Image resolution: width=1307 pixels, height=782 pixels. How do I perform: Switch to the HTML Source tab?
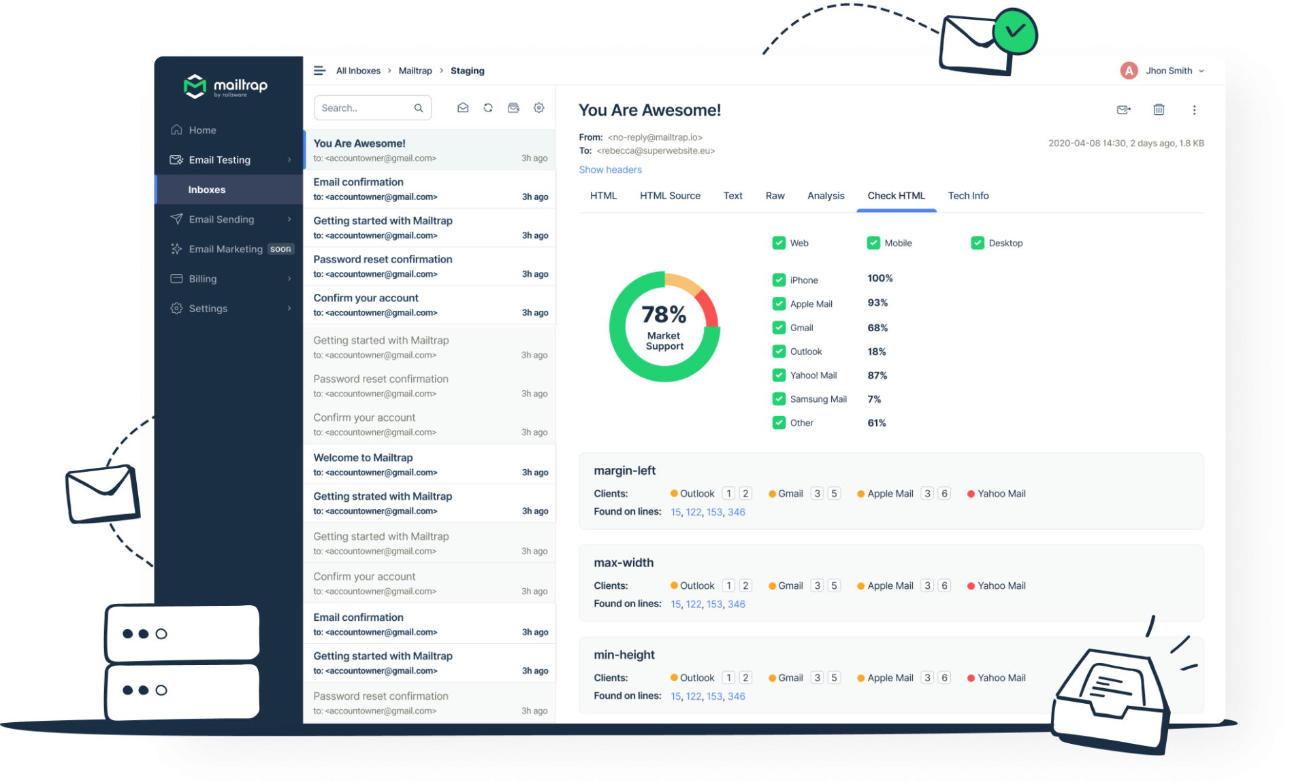[670, 196]
